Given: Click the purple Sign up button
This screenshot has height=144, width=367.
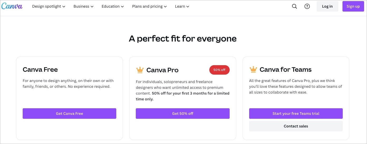Looking at the screenshot, I should point(353,6).
